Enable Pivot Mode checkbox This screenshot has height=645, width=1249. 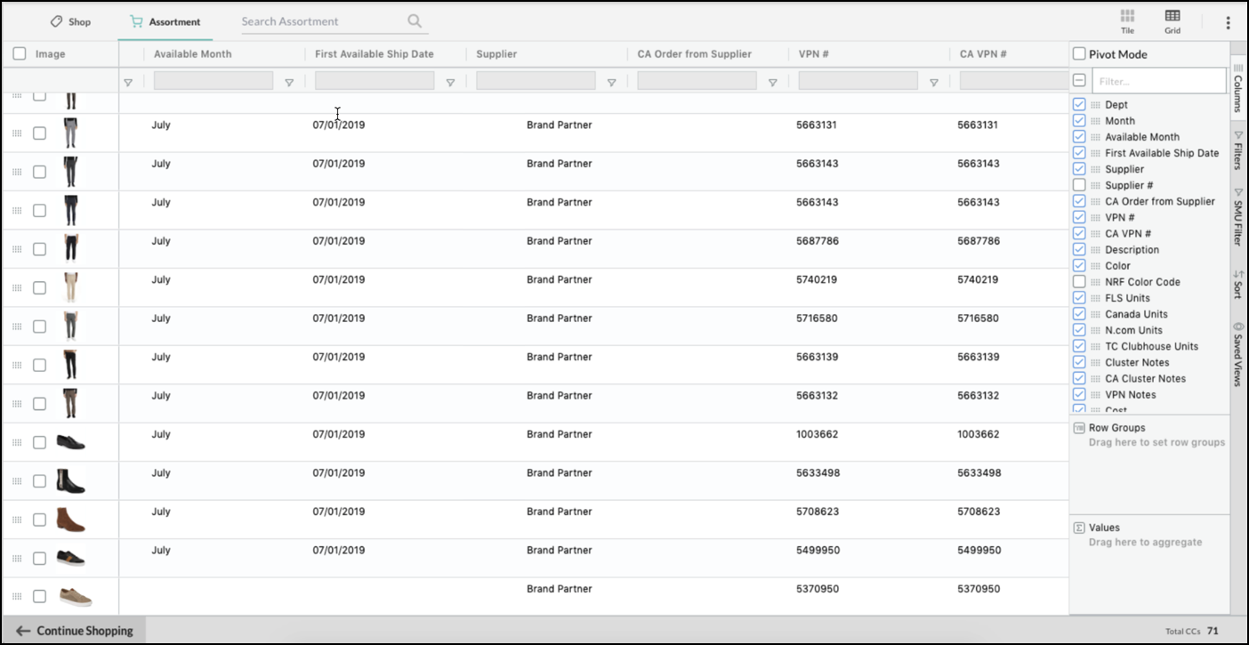click(x=1079, y=54)
